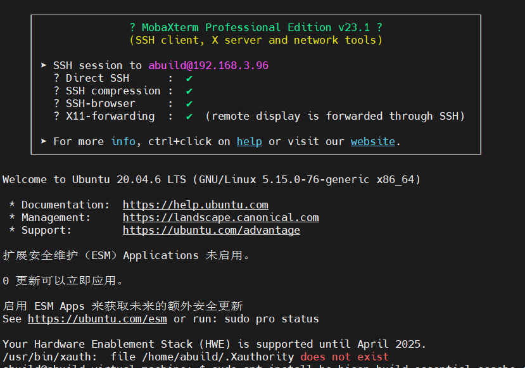Click the 'SSH compression' status line
Viewport: 525px width, 368px height.
point(123,91)
